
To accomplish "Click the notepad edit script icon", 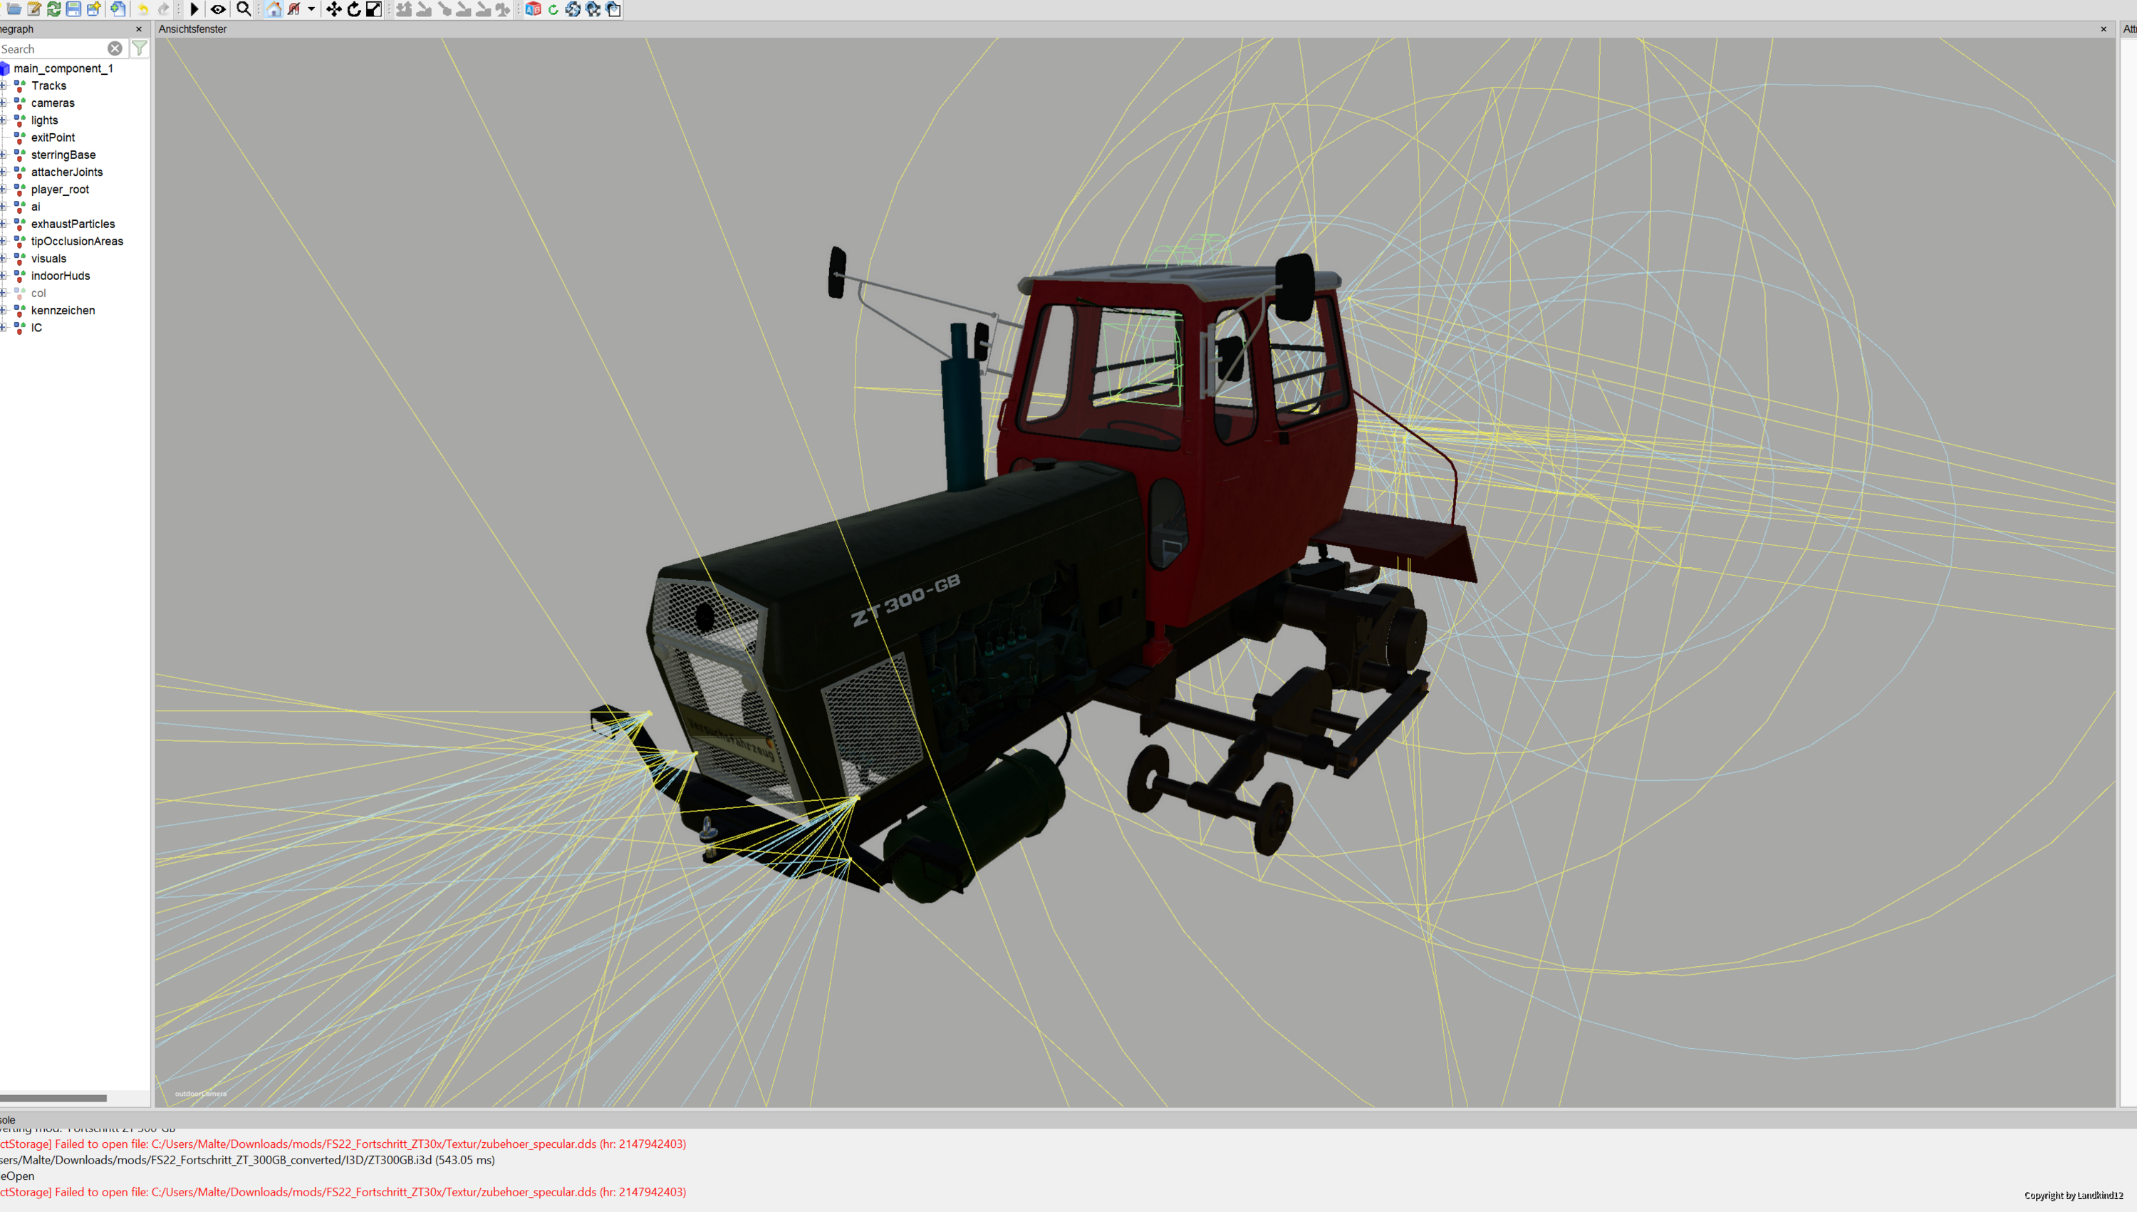I will 34,9.
